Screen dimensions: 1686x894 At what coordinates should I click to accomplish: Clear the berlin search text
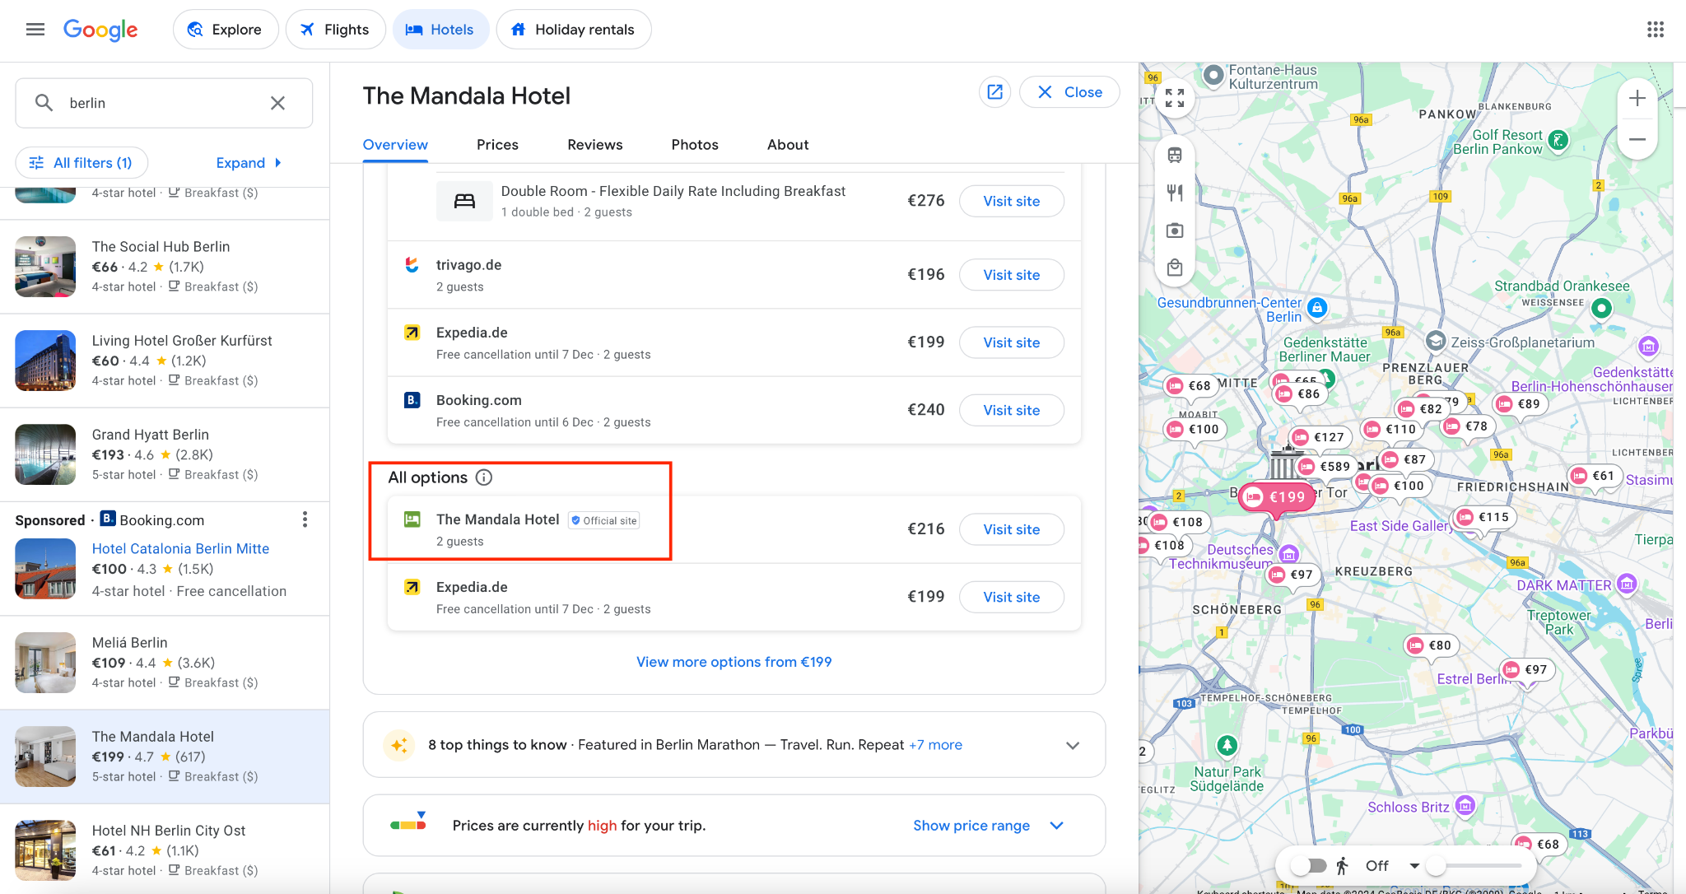(x=277, y=103)
